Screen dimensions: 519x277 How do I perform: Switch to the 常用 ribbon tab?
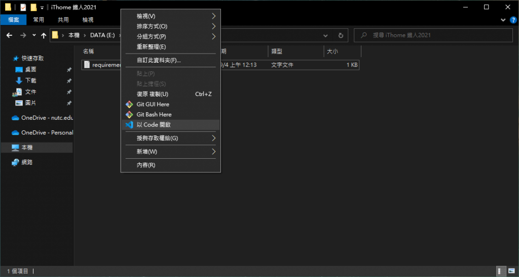(39, 20)
